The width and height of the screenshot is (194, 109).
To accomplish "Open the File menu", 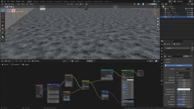I will [5, 1].
